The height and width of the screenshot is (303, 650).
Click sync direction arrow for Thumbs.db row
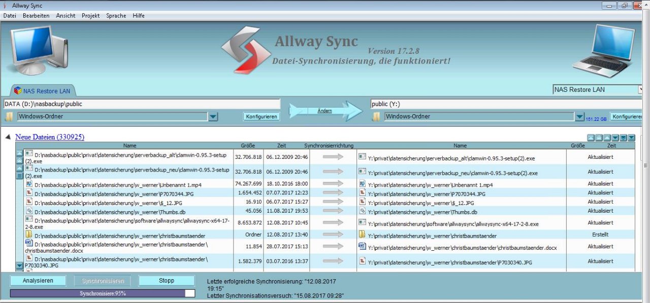click(333, 211)
